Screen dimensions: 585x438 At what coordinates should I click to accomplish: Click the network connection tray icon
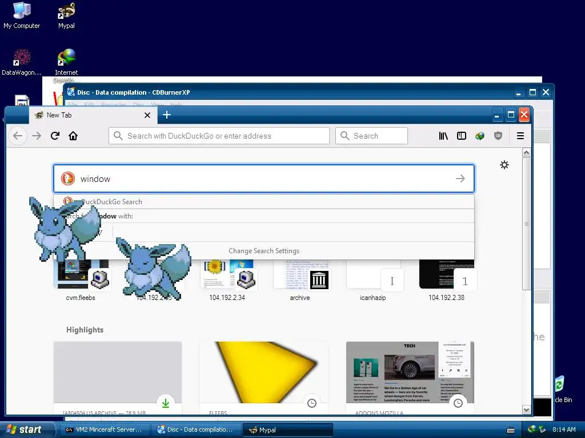coord(542,429)
